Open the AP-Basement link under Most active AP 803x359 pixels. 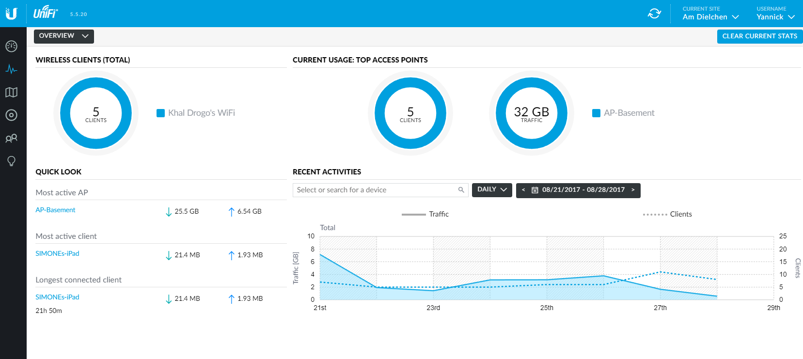point(55,210)
